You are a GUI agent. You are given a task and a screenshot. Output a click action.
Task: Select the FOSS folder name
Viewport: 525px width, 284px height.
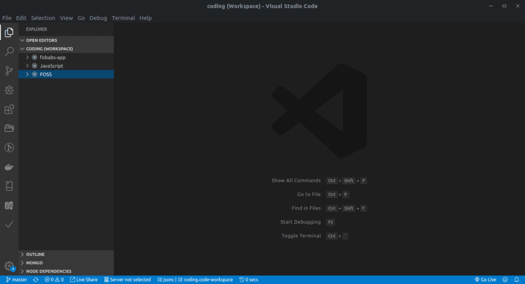(45, 75)
